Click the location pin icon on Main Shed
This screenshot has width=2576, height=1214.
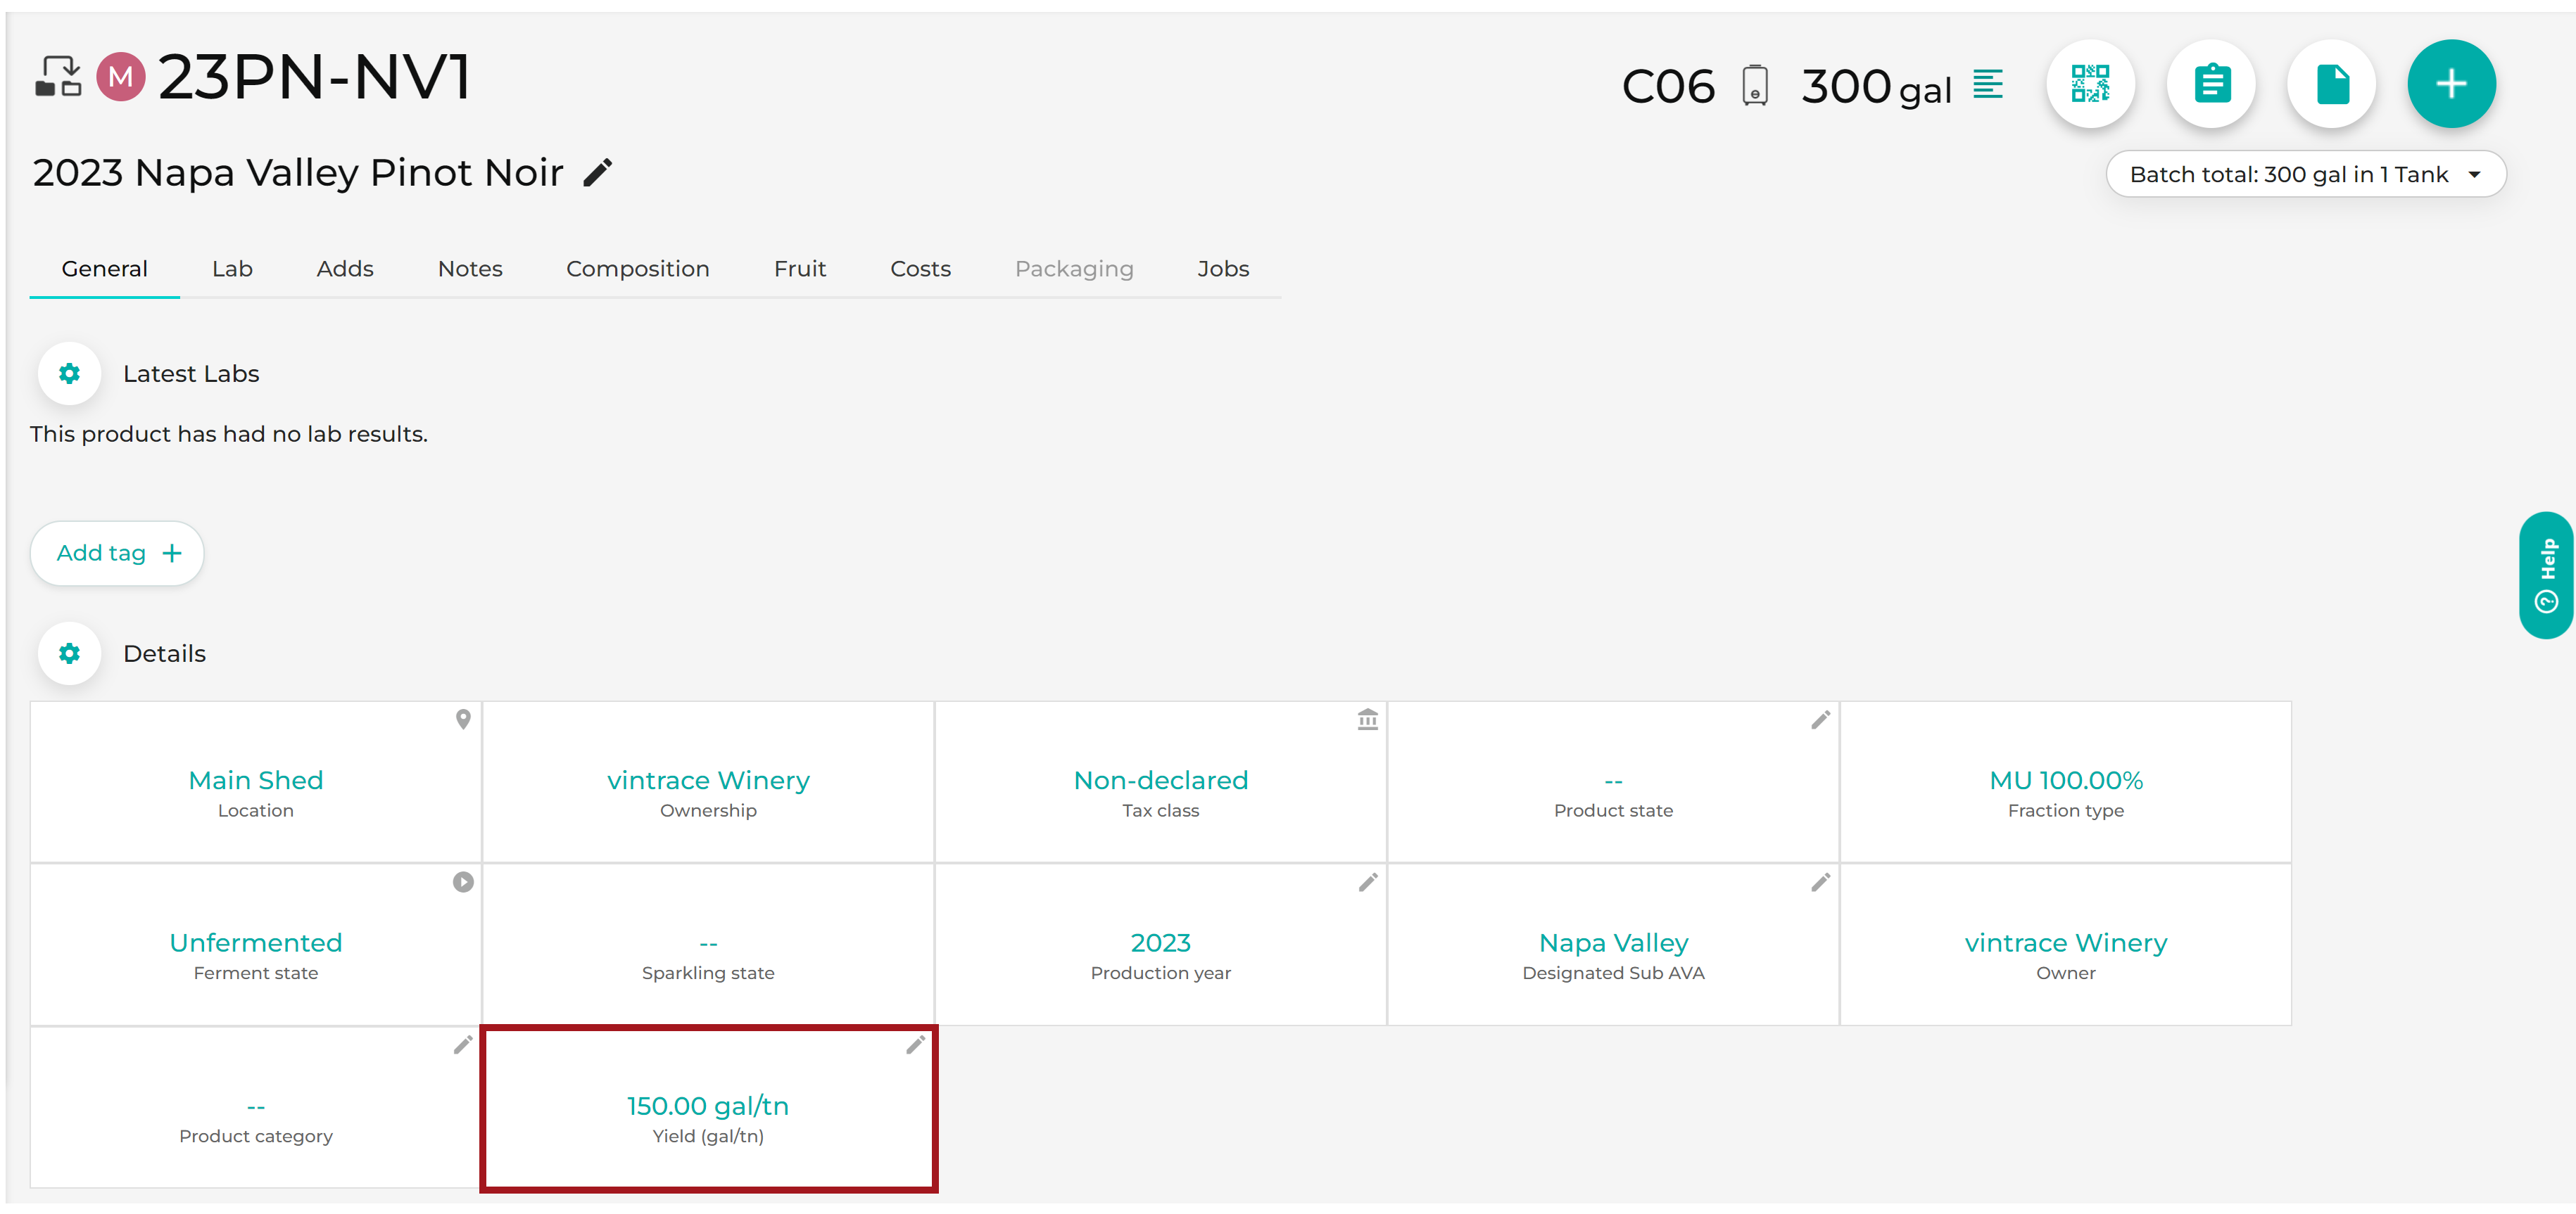pyautogui.click(x=463, y=720)
